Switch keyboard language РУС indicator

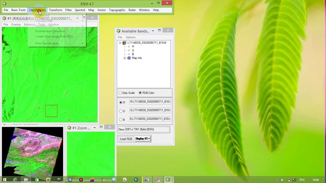click(x=302, y=180)
